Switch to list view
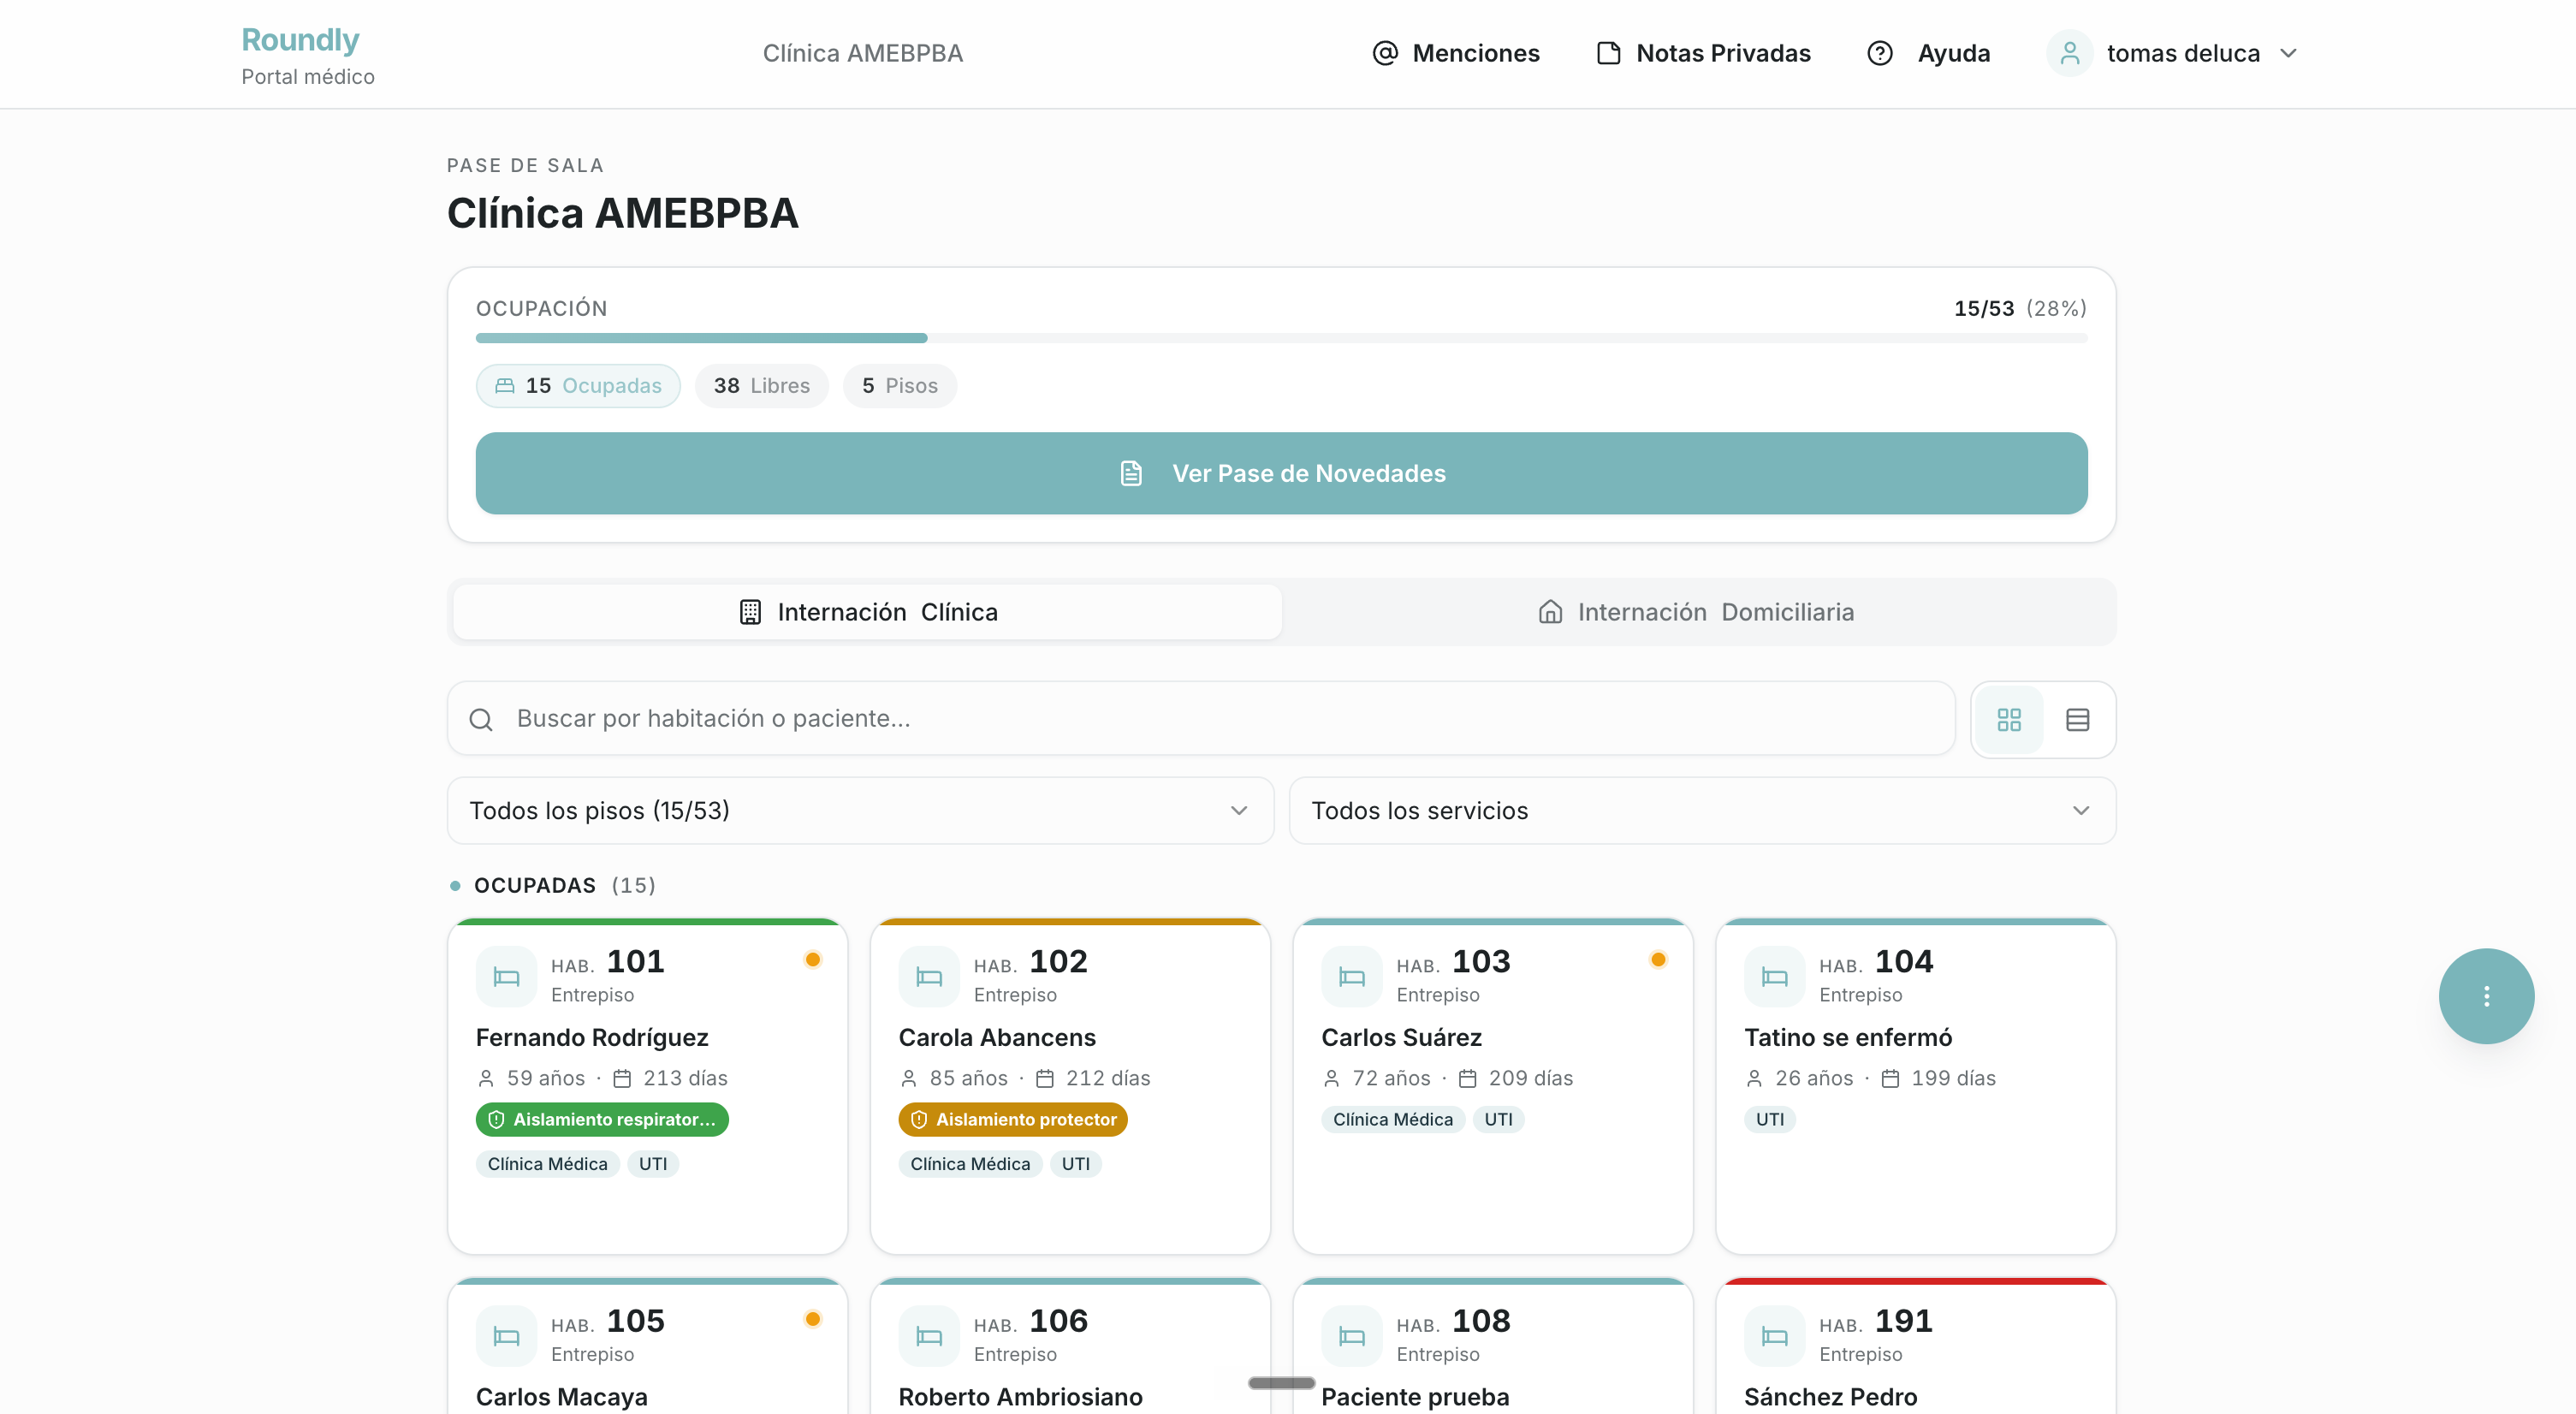 [2078, 719]
